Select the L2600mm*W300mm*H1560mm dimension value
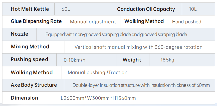Screen dimensions: 217x106 tap(98, 98)
